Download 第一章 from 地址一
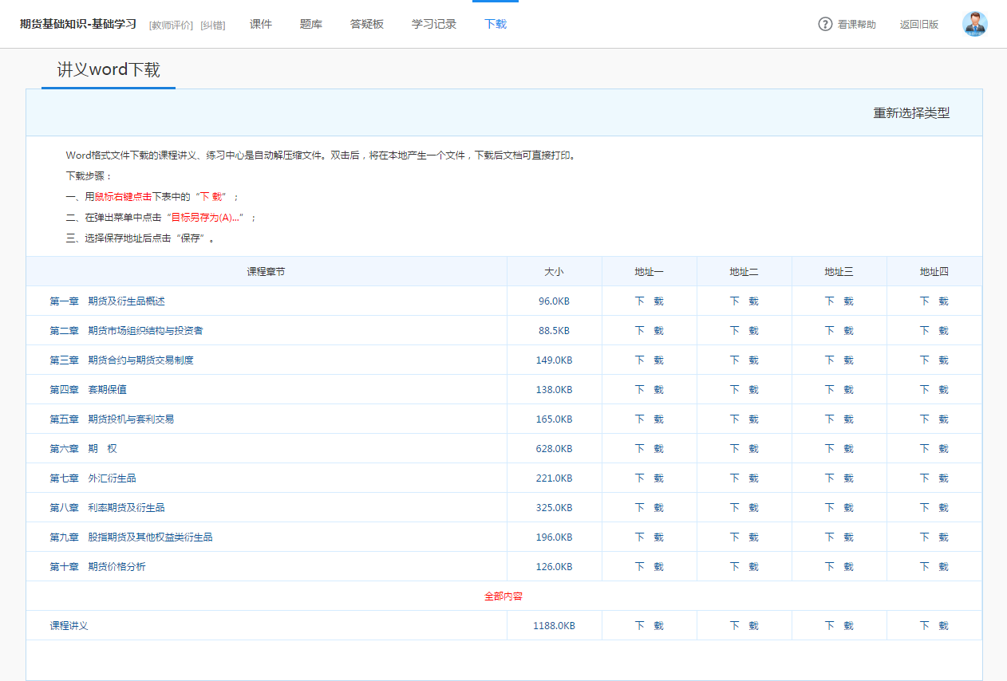Image resolution: width=1007 pixels, height=681 pixels. [x=649, y=301]
